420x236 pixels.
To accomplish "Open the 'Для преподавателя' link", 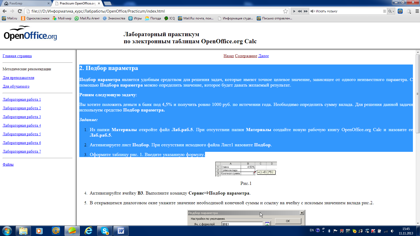I will pyautogui.click(x=18, y=78).
